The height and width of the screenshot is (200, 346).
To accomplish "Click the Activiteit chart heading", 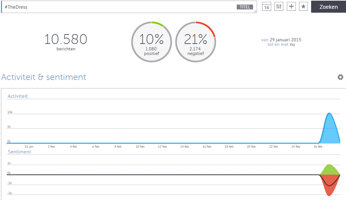I will pyautogui.click(x=18, y=96).
